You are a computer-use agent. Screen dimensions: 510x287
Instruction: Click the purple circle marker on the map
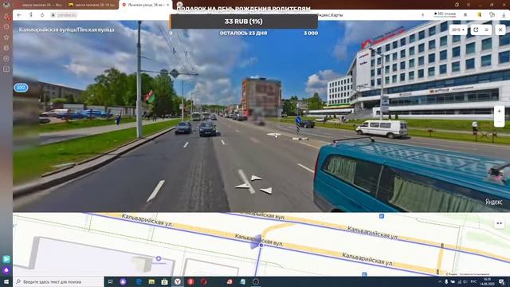[159, 258]
